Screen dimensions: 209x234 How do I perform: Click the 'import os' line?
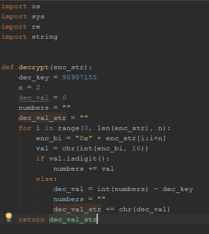pyautogui.click(x=21, y=6)
